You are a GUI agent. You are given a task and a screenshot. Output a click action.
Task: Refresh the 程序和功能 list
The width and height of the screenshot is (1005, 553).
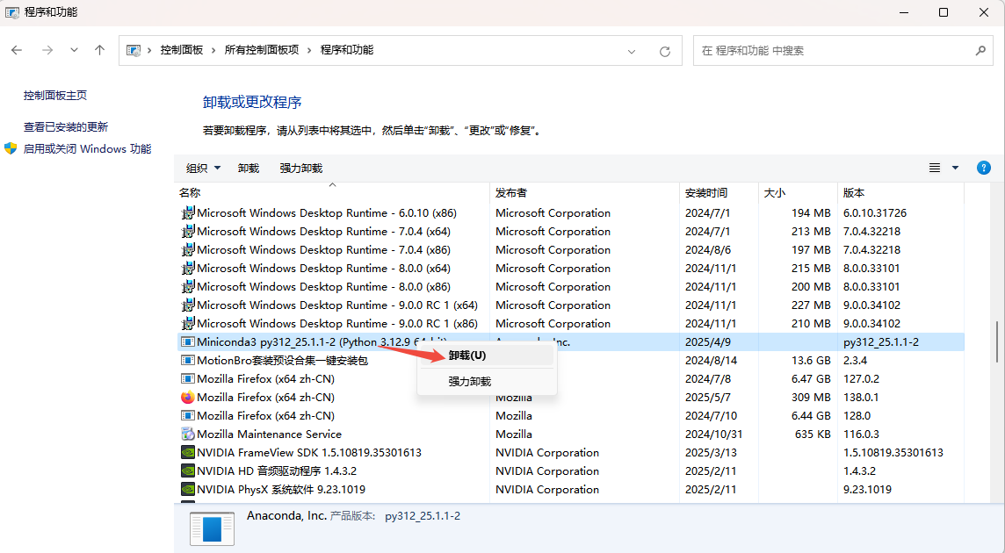pos(665,51)
